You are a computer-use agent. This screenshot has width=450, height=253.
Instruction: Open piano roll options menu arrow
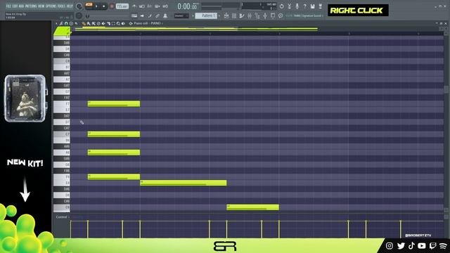click(x=56, y=23)
